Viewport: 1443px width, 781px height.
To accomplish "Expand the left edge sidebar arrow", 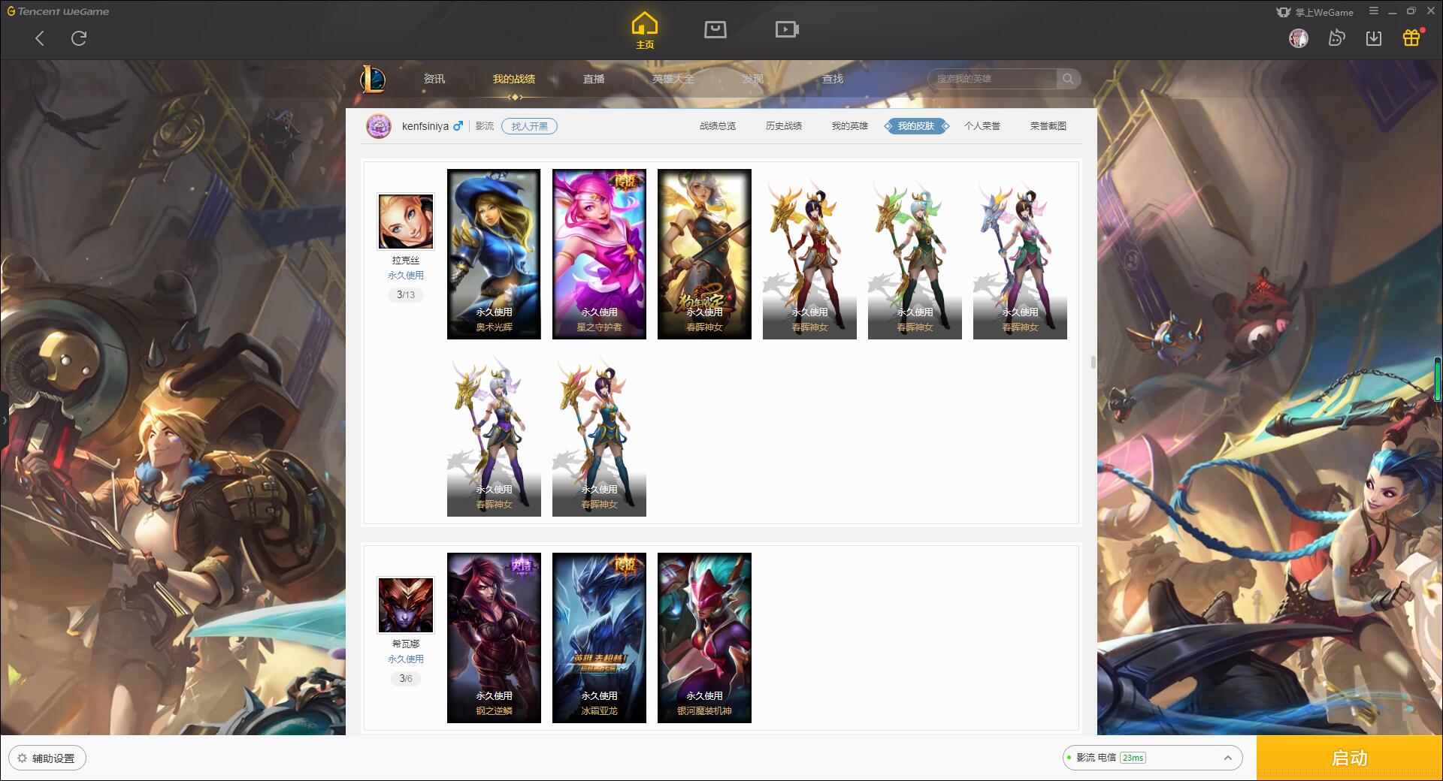I will (x=4, y=421).
